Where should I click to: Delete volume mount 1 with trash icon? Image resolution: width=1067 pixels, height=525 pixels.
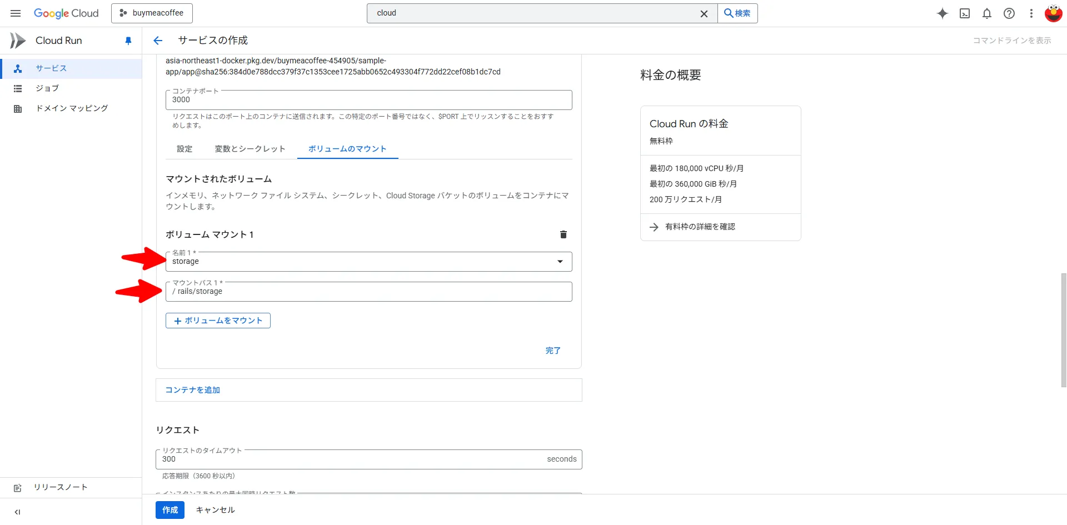click(563, 234)
